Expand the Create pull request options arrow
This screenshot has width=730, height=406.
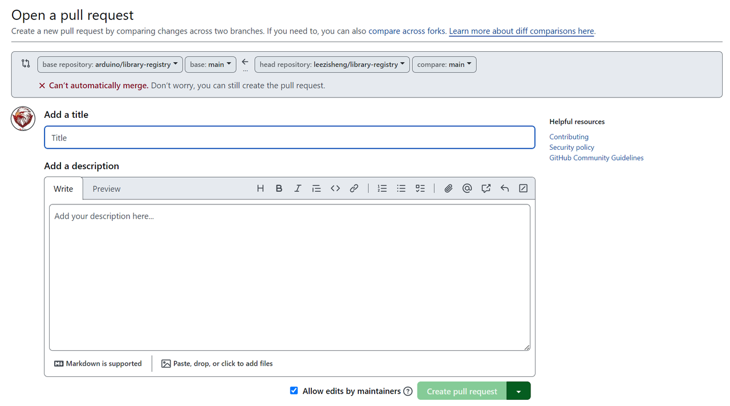click(518, 391)
